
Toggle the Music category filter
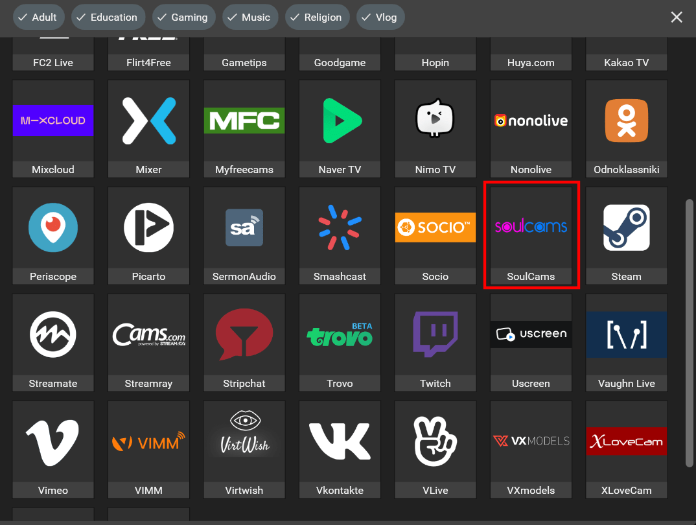(250, 17)
